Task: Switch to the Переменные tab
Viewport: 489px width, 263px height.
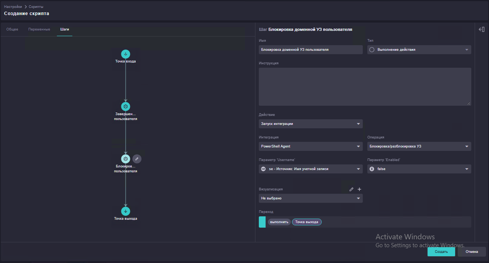Action: tap(39, 29)
